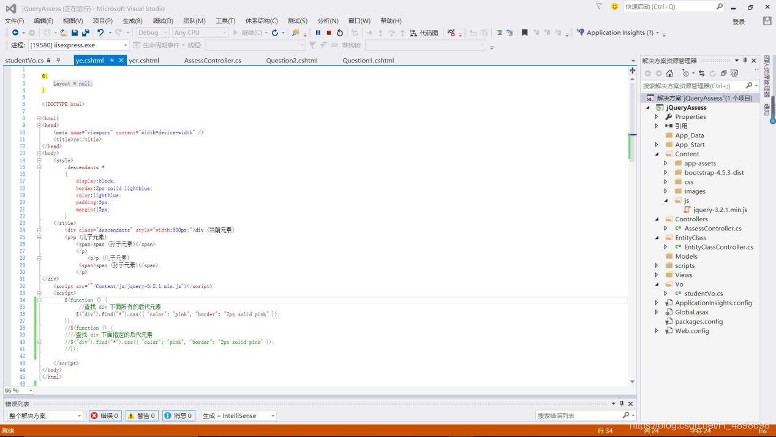Toggle the bookmark icon in the toolbar
This screenshot has height=437, width=776.
point(524,32)
